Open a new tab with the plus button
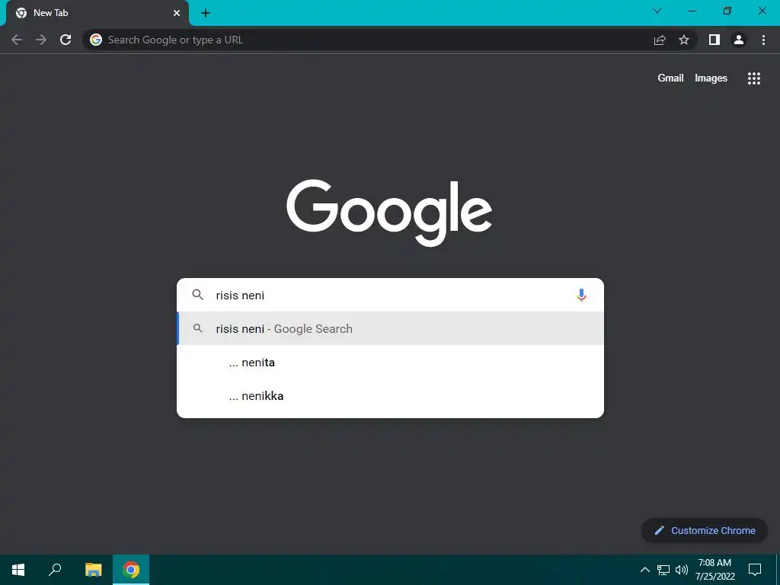Viewport: 780px width, 585px height. point(206,13)
